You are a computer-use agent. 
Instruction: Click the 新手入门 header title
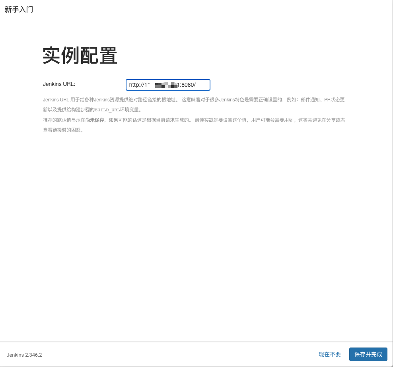point(19,10)
